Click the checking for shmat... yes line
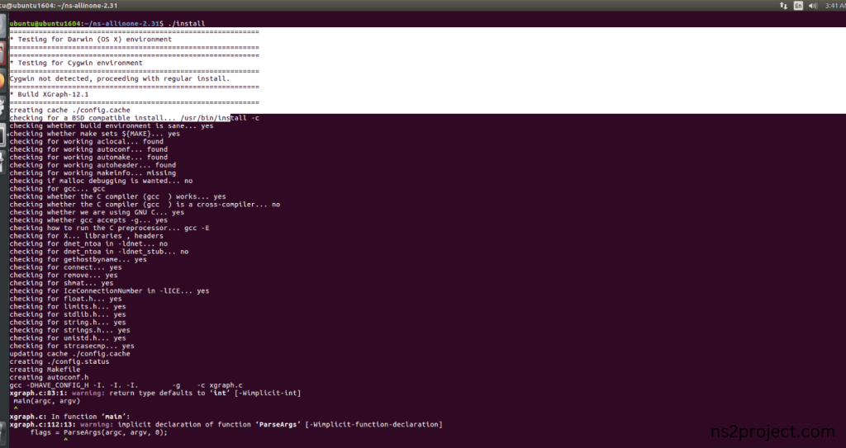This screenshot has width=846, height=448. pyautogui.click(x=61, y=283)
